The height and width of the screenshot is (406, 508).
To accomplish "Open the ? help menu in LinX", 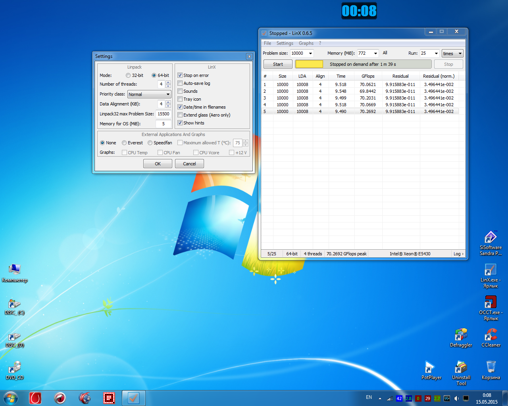I will [x=320, y=43].
